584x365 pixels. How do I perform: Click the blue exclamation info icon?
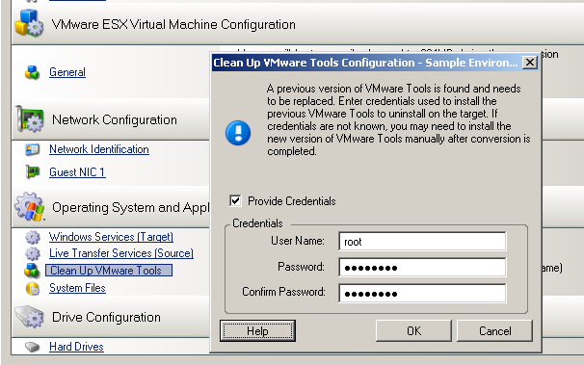click(238, 133)
